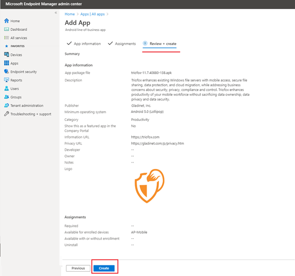Click the Create button
Viewport: 295px width, 276px height.
(104, 268)
